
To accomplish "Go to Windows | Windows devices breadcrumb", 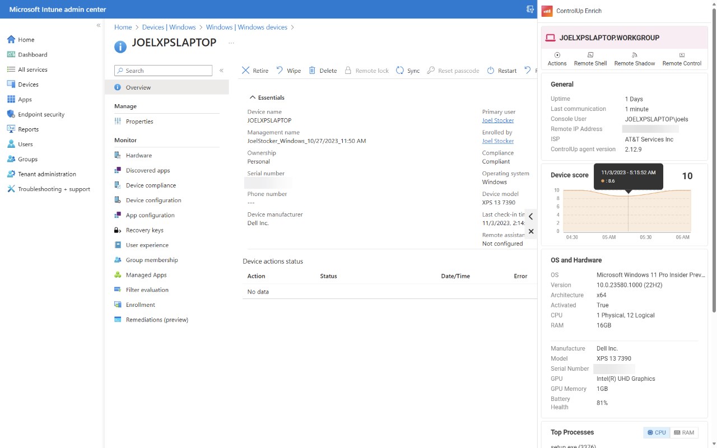I will click(x=246, y=27).
